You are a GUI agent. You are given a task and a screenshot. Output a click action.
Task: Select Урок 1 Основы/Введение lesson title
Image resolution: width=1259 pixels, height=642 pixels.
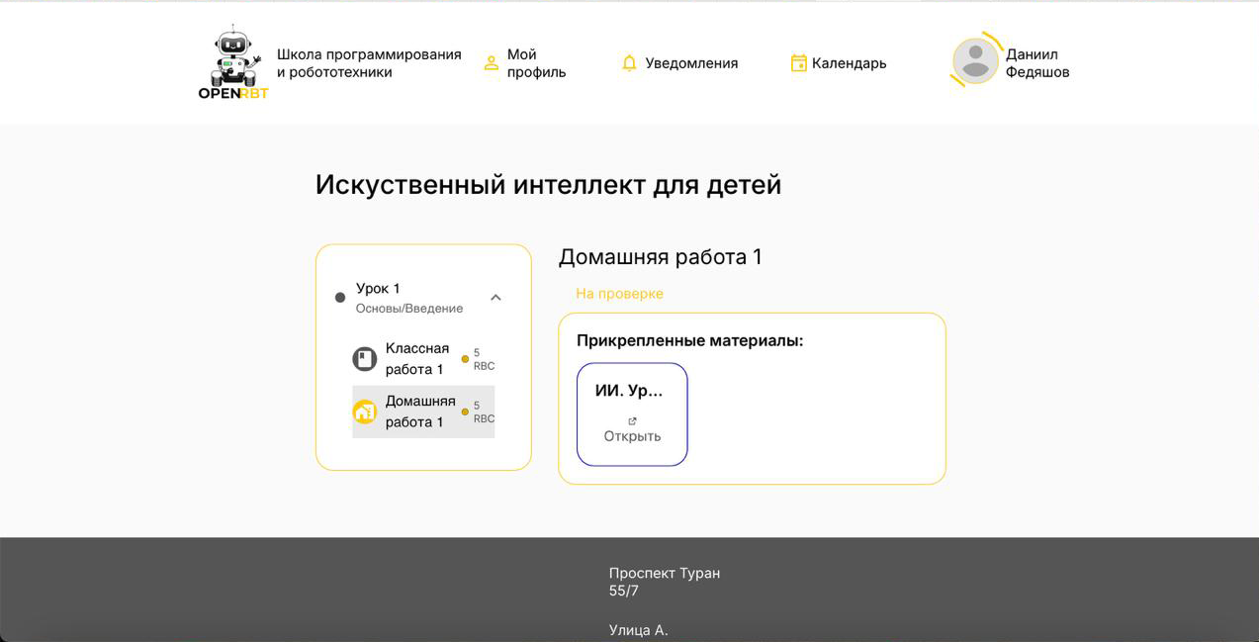pos(408,298)
